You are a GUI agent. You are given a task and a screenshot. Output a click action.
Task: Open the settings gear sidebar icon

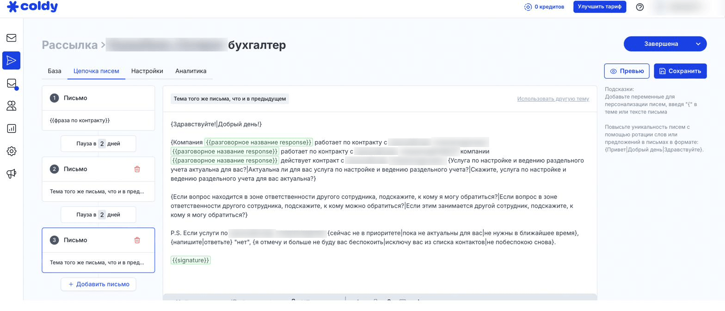tap(12, 151)
